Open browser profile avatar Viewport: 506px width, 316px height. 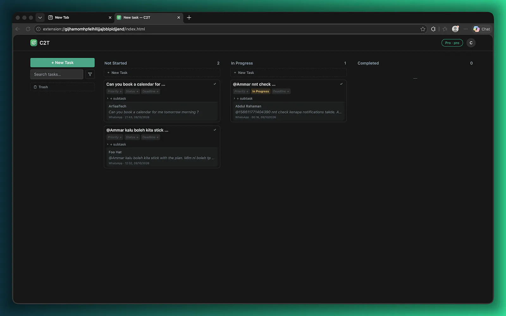(x=455, y=29)
